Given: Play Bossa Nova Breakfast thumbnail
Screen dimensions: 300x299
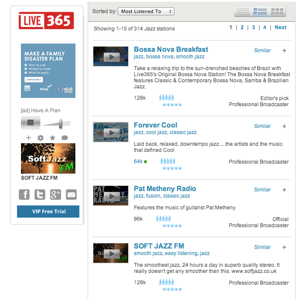Looking at the screenshot, I should click(x=111, y=56).
